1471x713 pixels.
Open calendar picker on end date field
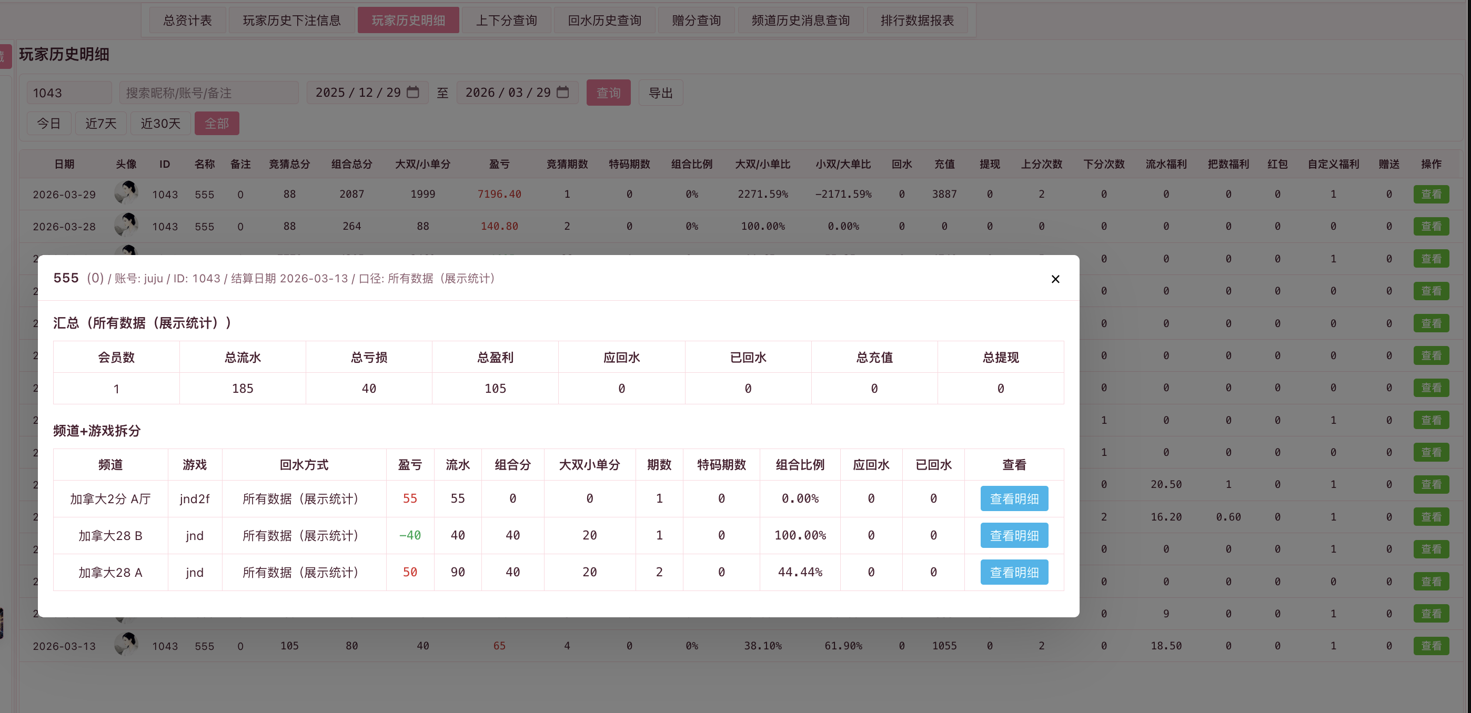coord(562,92)
